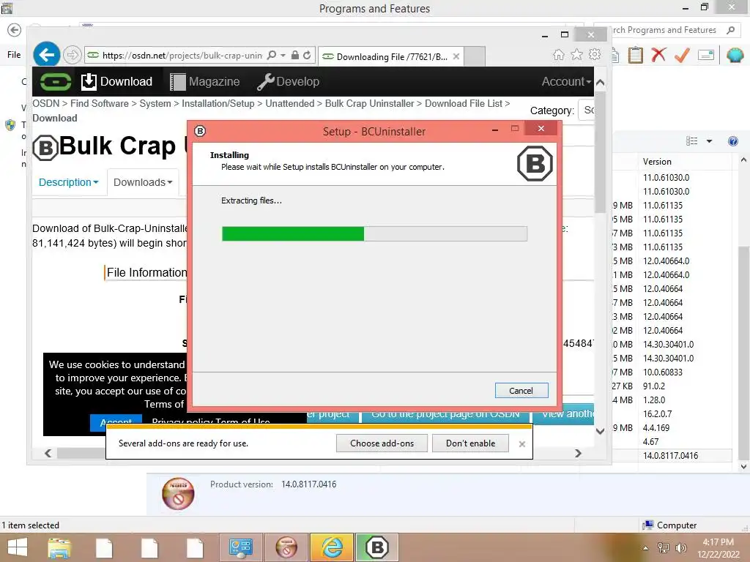Image resolution: width=750 pixels, height=562 pixels.
Task: Expand the address bar search dropdown arrow
Action: point(283,56)
